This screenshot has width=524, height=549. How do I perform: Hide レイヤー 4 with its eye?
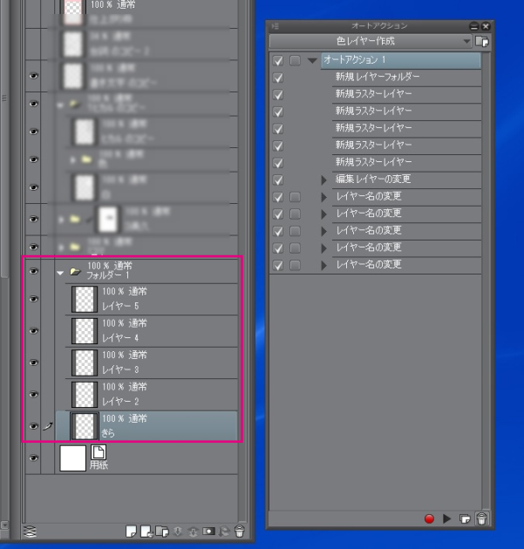click(x=33, y=331)
